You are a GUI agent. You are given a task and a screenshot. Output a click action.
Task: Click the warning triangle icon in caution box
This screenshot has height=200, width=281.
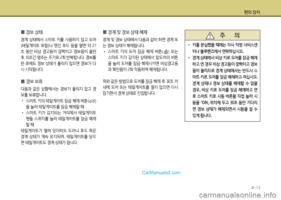tap(210, 35)
